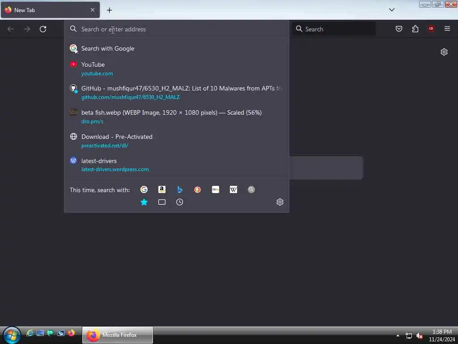Launch Firefox from quick launch icon
The image size is (458, 344).
click(71, 333)
